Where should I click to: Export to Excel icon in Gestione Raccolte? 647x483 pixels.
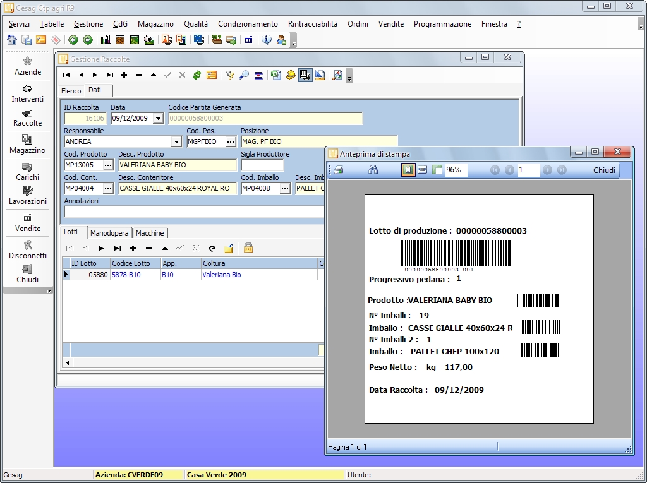tap(276, 75)
